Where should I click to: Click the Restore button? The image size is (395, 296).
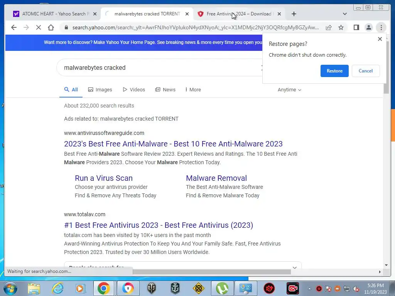click(334, 71)
